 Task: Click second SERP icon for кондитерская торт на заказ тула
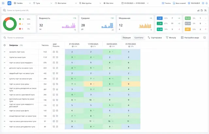click(57, 116)
